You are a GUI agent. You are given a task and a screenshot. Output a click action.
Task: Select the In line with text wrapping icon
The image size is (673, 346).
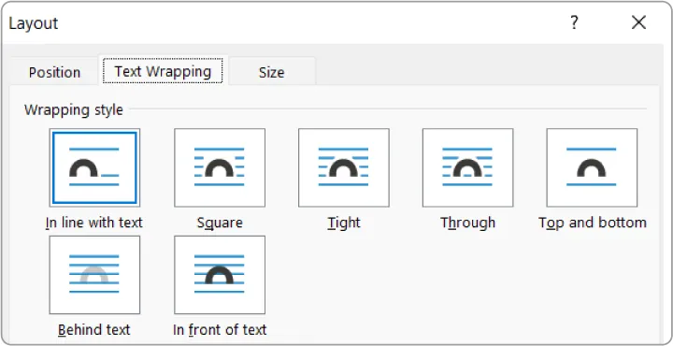pyautogui.click(x=94, y=167)
